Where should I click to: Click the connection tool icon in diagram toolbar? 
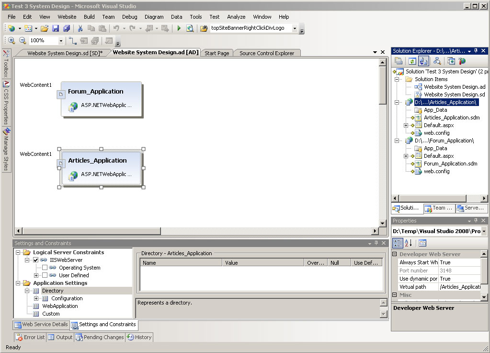coord(72,40)
